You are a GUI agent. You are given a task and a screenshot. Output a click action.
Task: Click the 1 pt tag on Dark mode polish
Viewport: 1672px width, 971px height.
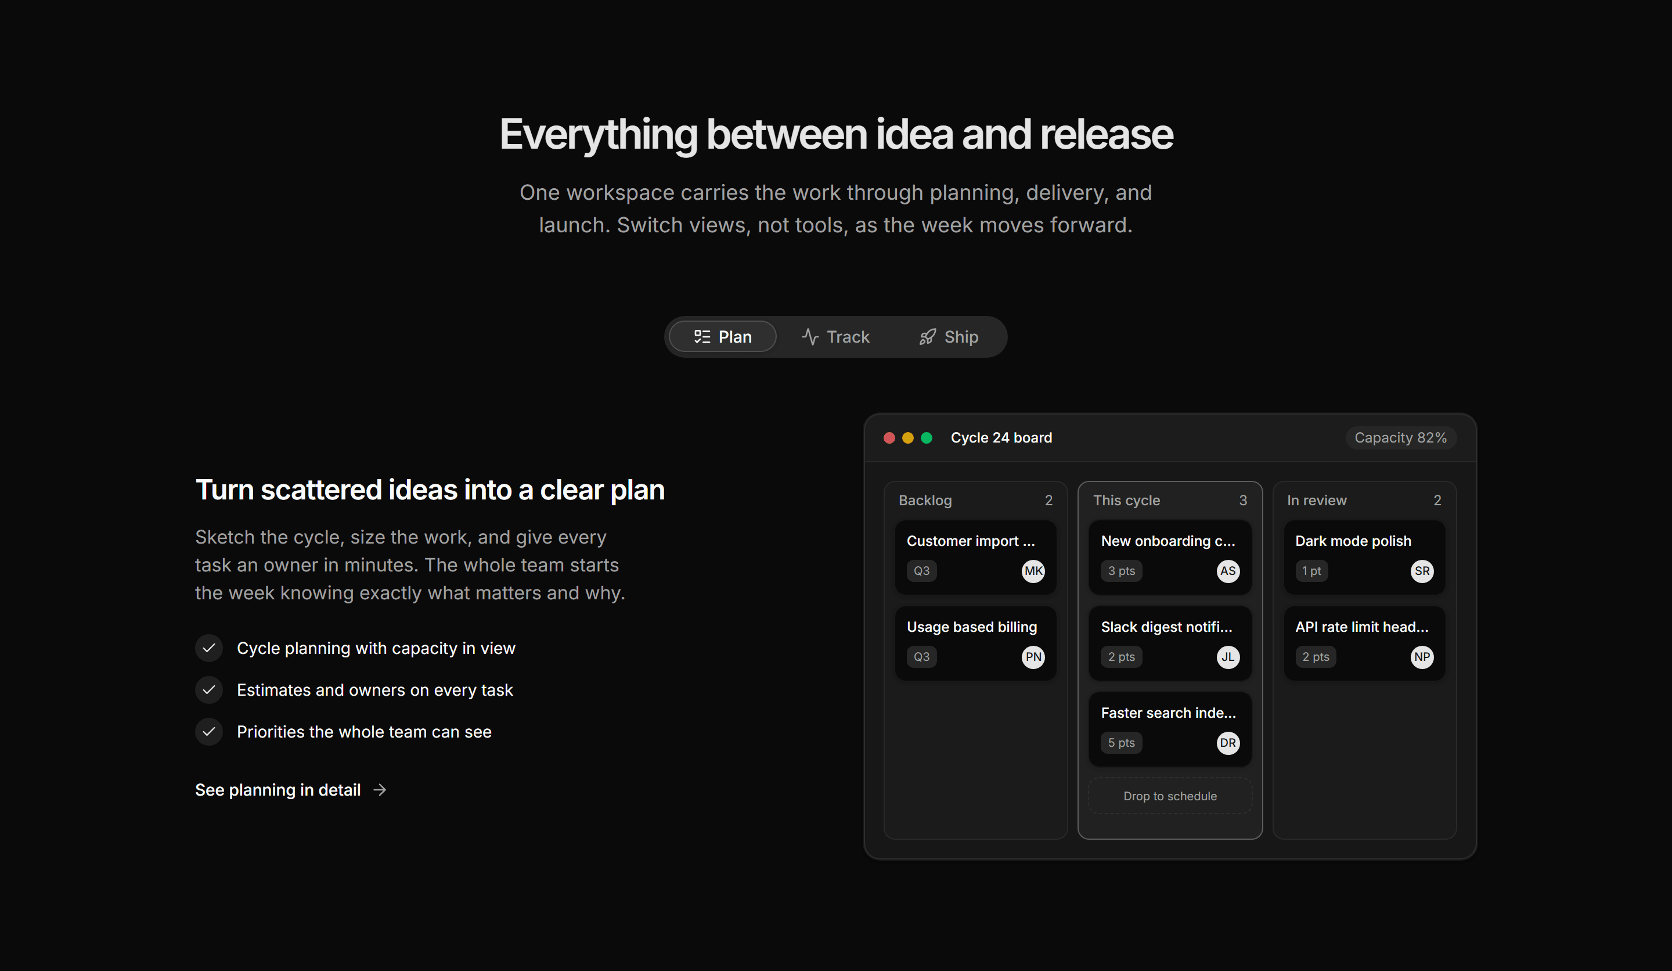click(1311, 571)
